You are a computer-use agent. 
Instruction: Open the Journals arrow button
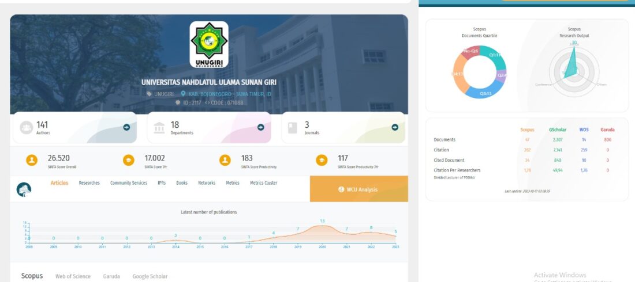tap(395, 127)
